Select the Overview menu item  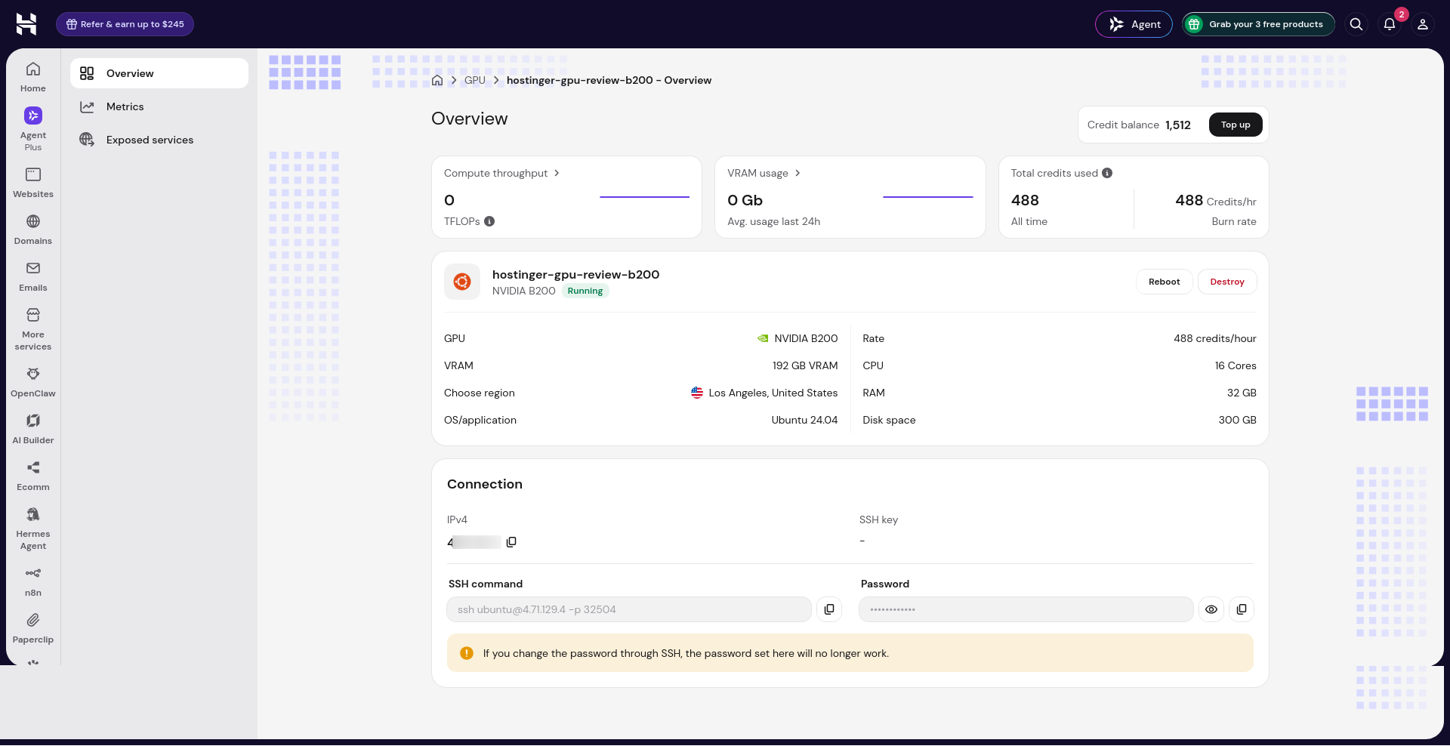(159, 73)
